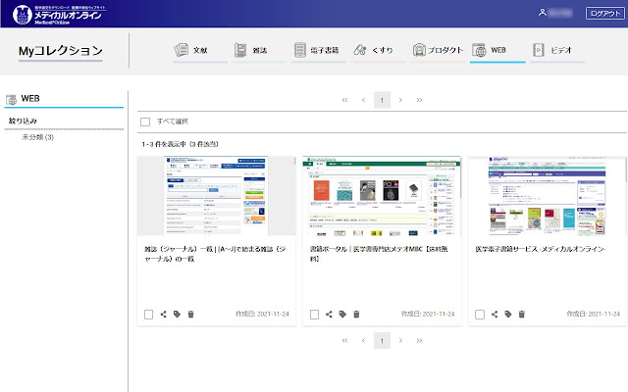Image resolution: width=628 pixels, height=392 pixels.
Task: Delete the 書籍ポータル card
Action: (356, 315)
